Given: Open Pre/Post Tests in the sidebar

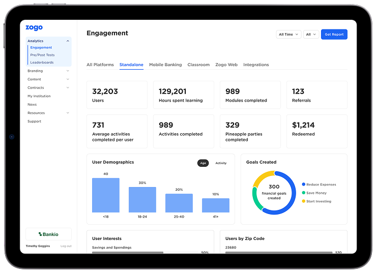Looking at the screenshot, I should (42, 55).
